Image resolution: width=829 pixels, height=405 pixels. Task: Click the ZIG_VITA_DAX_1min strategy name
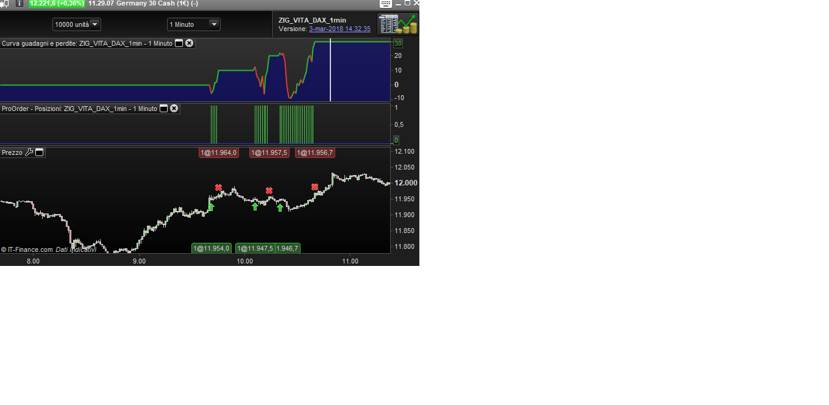click(x=312, y=20)
